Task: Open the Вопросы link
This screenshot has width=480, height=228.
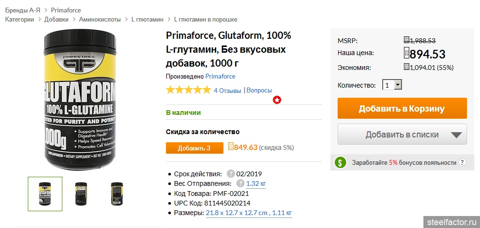Action: point(259,90)
